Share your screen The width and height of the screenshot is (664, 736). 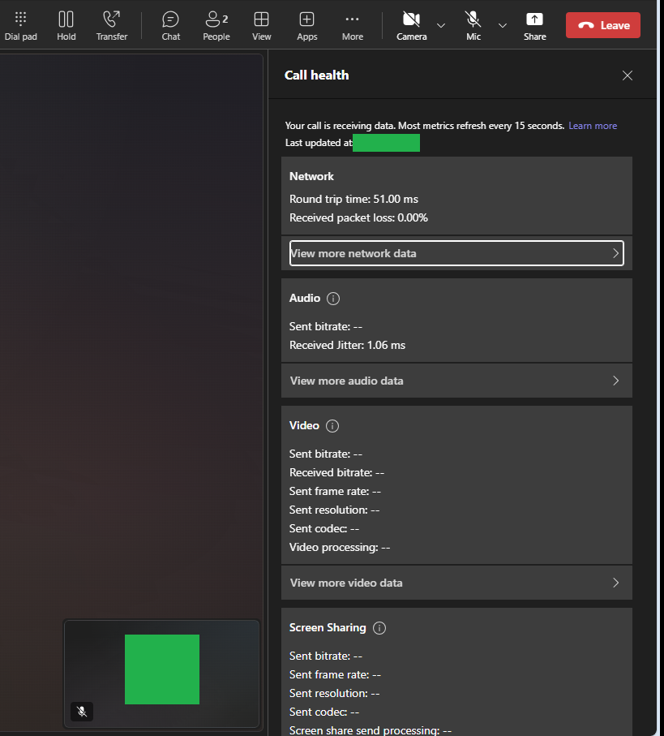534,26
